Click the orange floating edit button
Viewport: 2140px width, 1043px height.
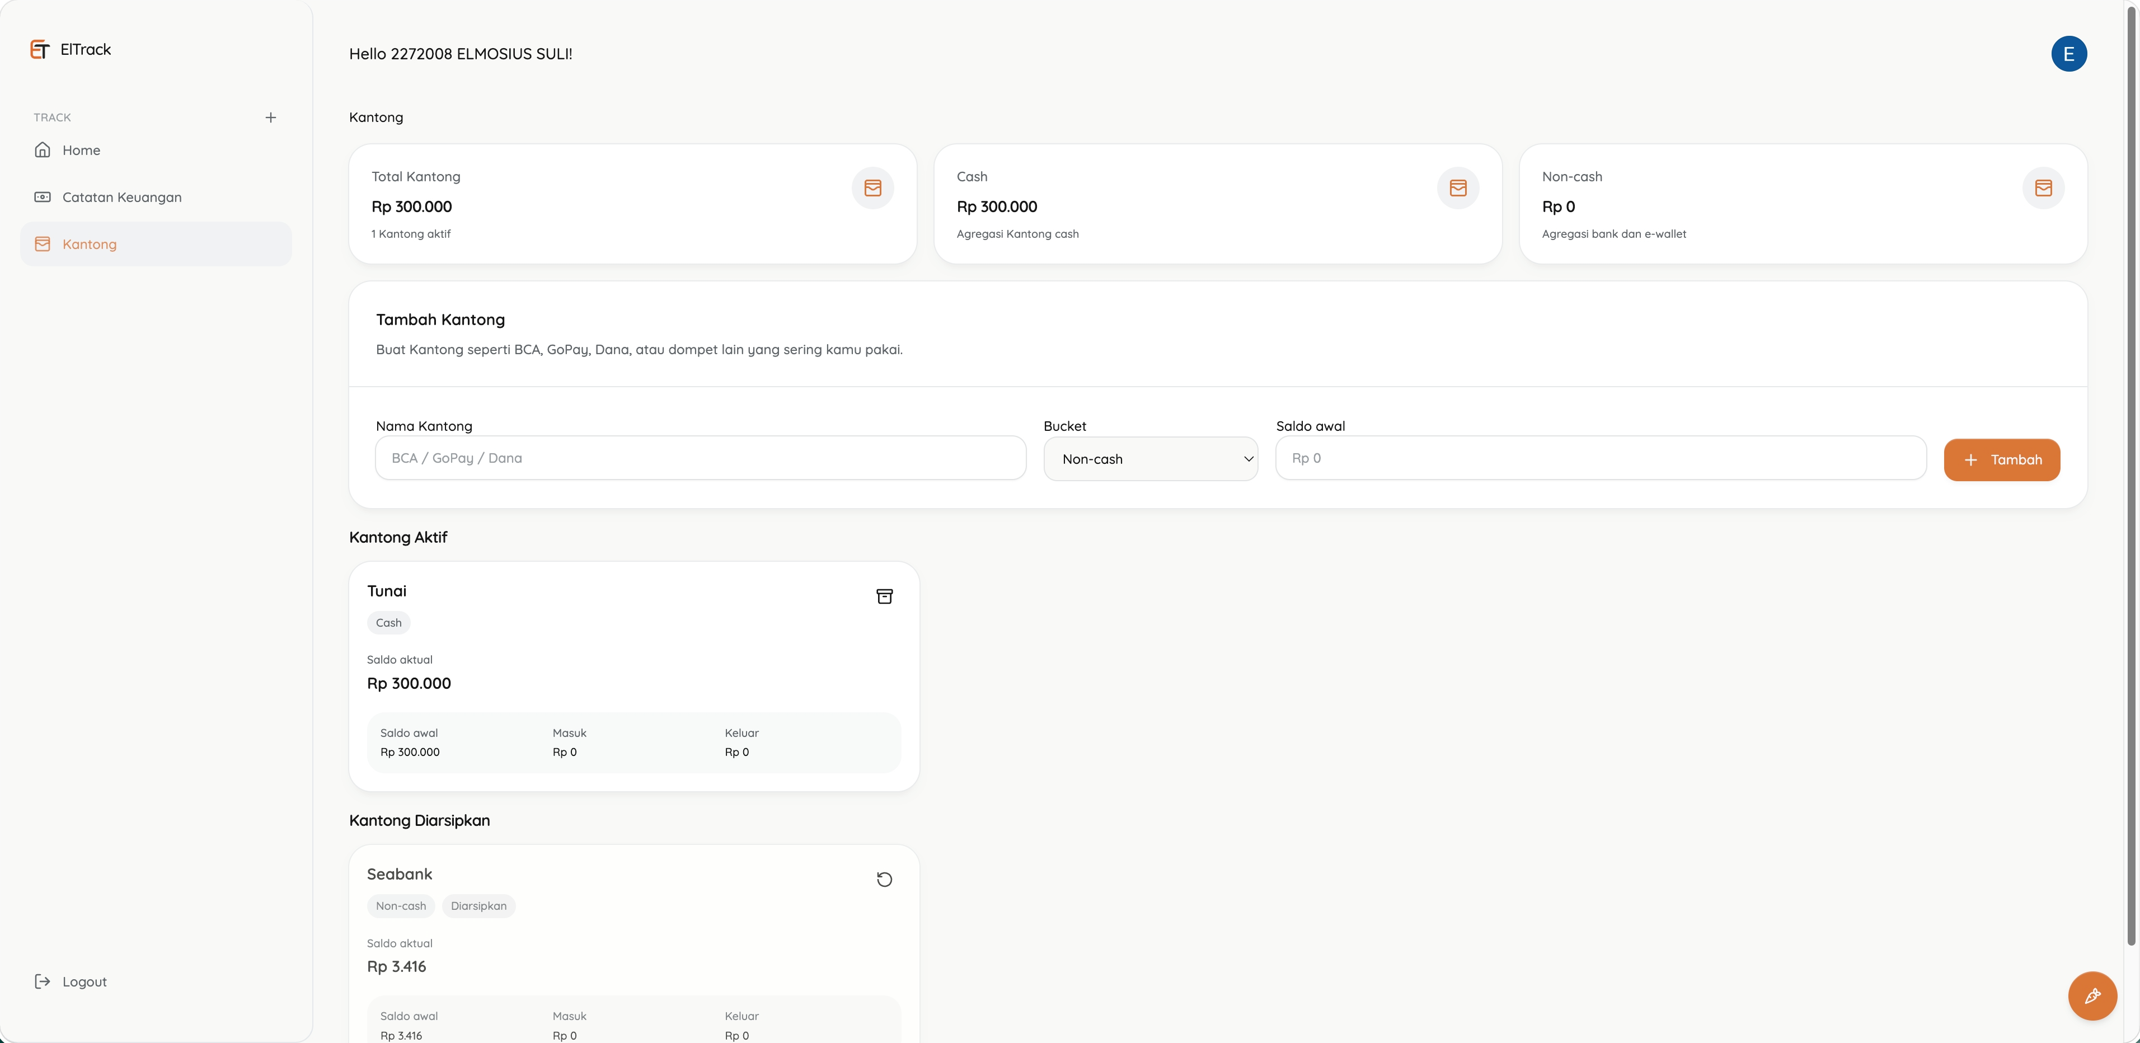[2092, 995]
